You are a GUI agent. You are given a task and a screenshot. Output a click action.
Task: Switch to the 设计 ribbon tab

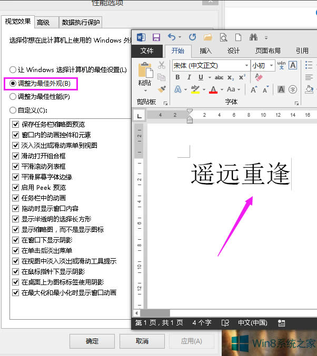[x=233, y=51]
